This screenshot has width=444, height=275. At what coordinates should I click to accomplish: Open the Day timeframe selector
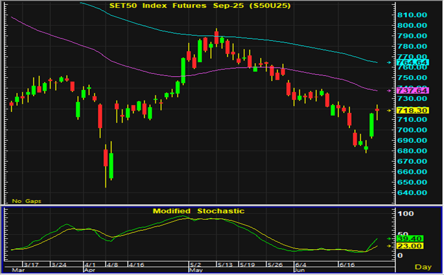(x=423, y=267)
